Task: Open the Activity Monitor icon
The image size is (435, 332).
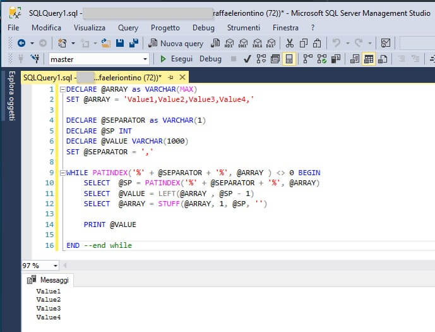Action: click(x=386, y=43)
